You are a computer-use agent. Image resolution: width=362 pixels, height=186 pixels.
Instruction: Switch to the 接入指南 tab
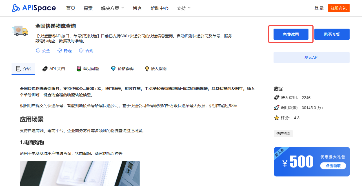coord(156,69)
